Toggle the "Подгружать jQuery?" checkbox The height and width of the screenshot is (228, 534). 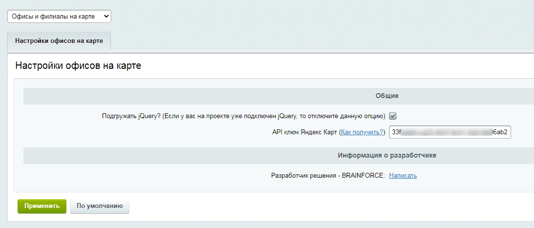tap(392, 116)
